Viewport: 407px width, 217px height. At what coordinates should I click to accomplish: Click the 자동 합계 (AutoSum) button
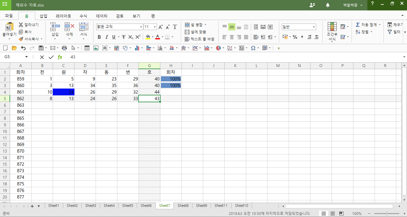tap(366, 24)
